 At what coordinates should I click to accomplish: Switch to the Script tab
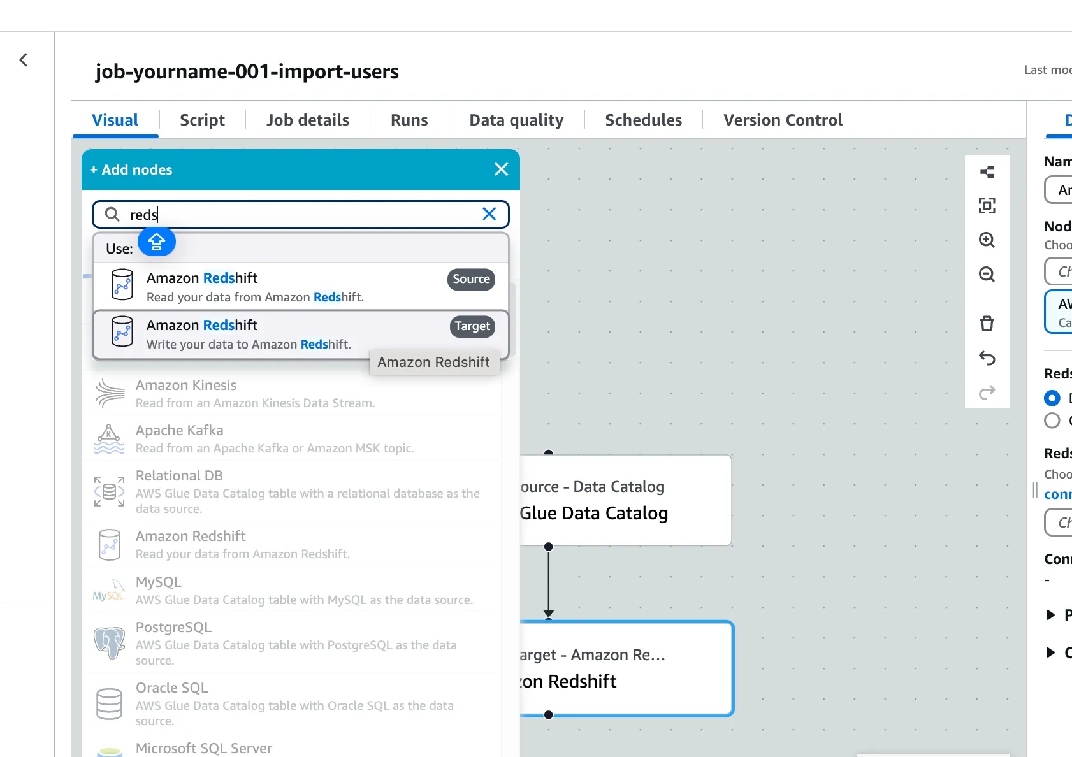tap(202, 120)
